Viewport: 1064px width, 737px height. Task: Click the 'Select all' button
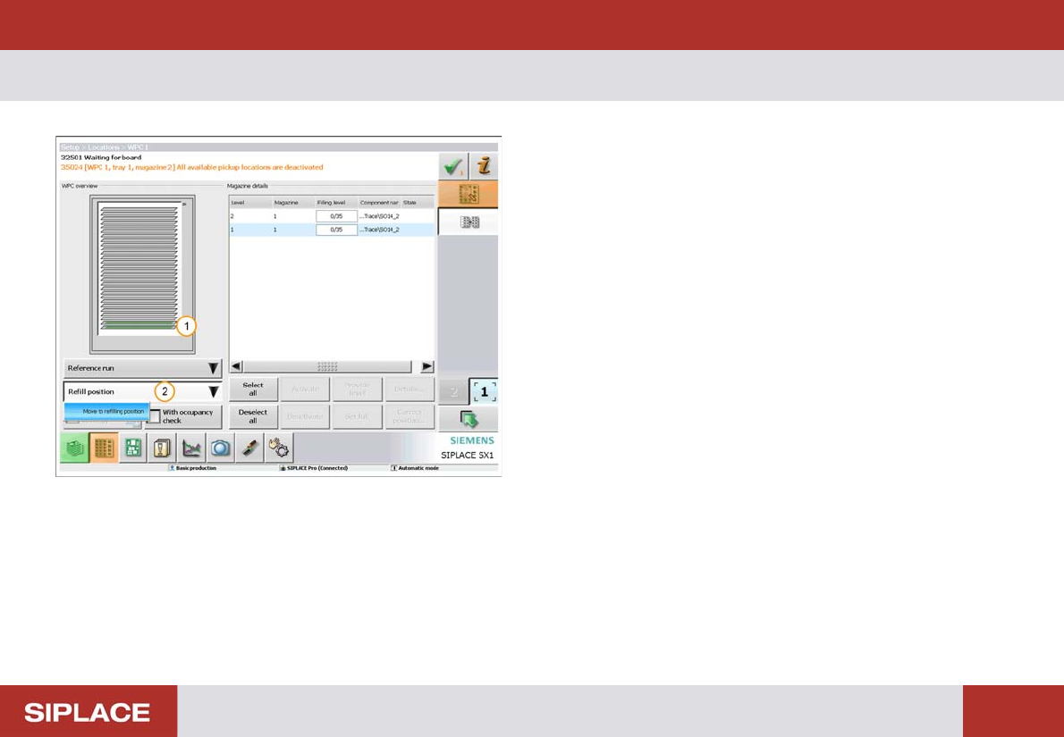[253, 389]
